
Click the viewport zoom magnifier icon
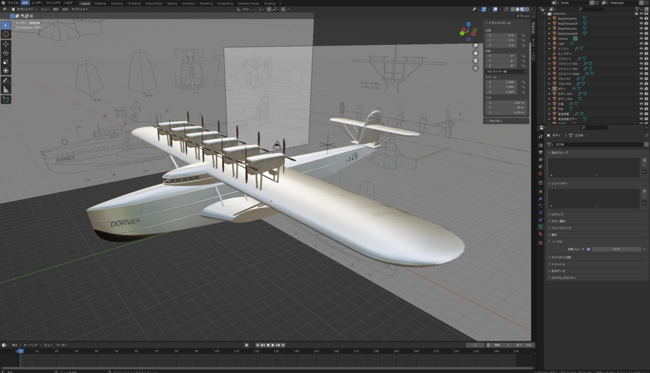tap(475, 46)
